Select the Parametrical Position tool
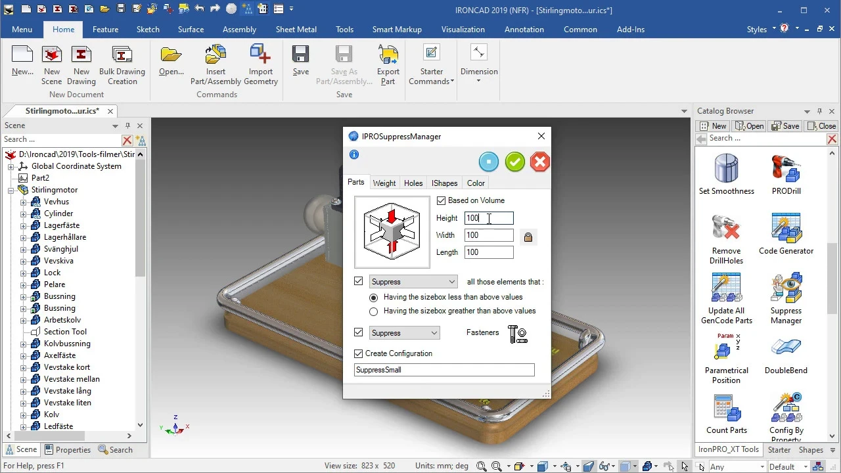841x473 pixels. click(x=726, y=359)
